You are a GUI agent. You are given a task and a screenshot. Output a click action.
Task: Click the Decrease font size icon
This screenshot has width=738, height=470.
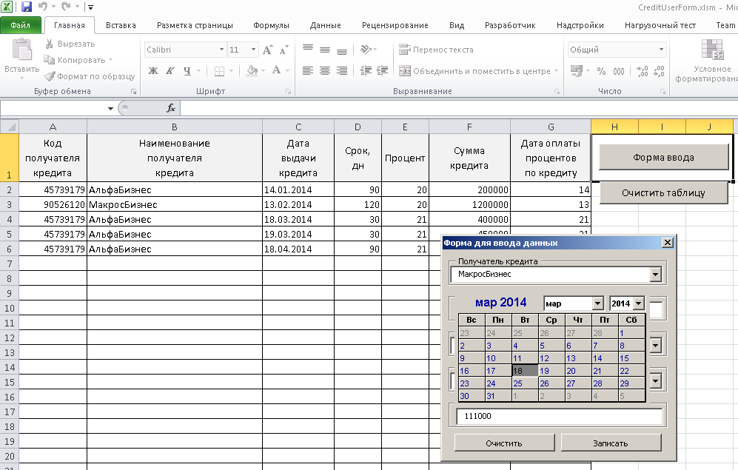(x=284, y=50)
